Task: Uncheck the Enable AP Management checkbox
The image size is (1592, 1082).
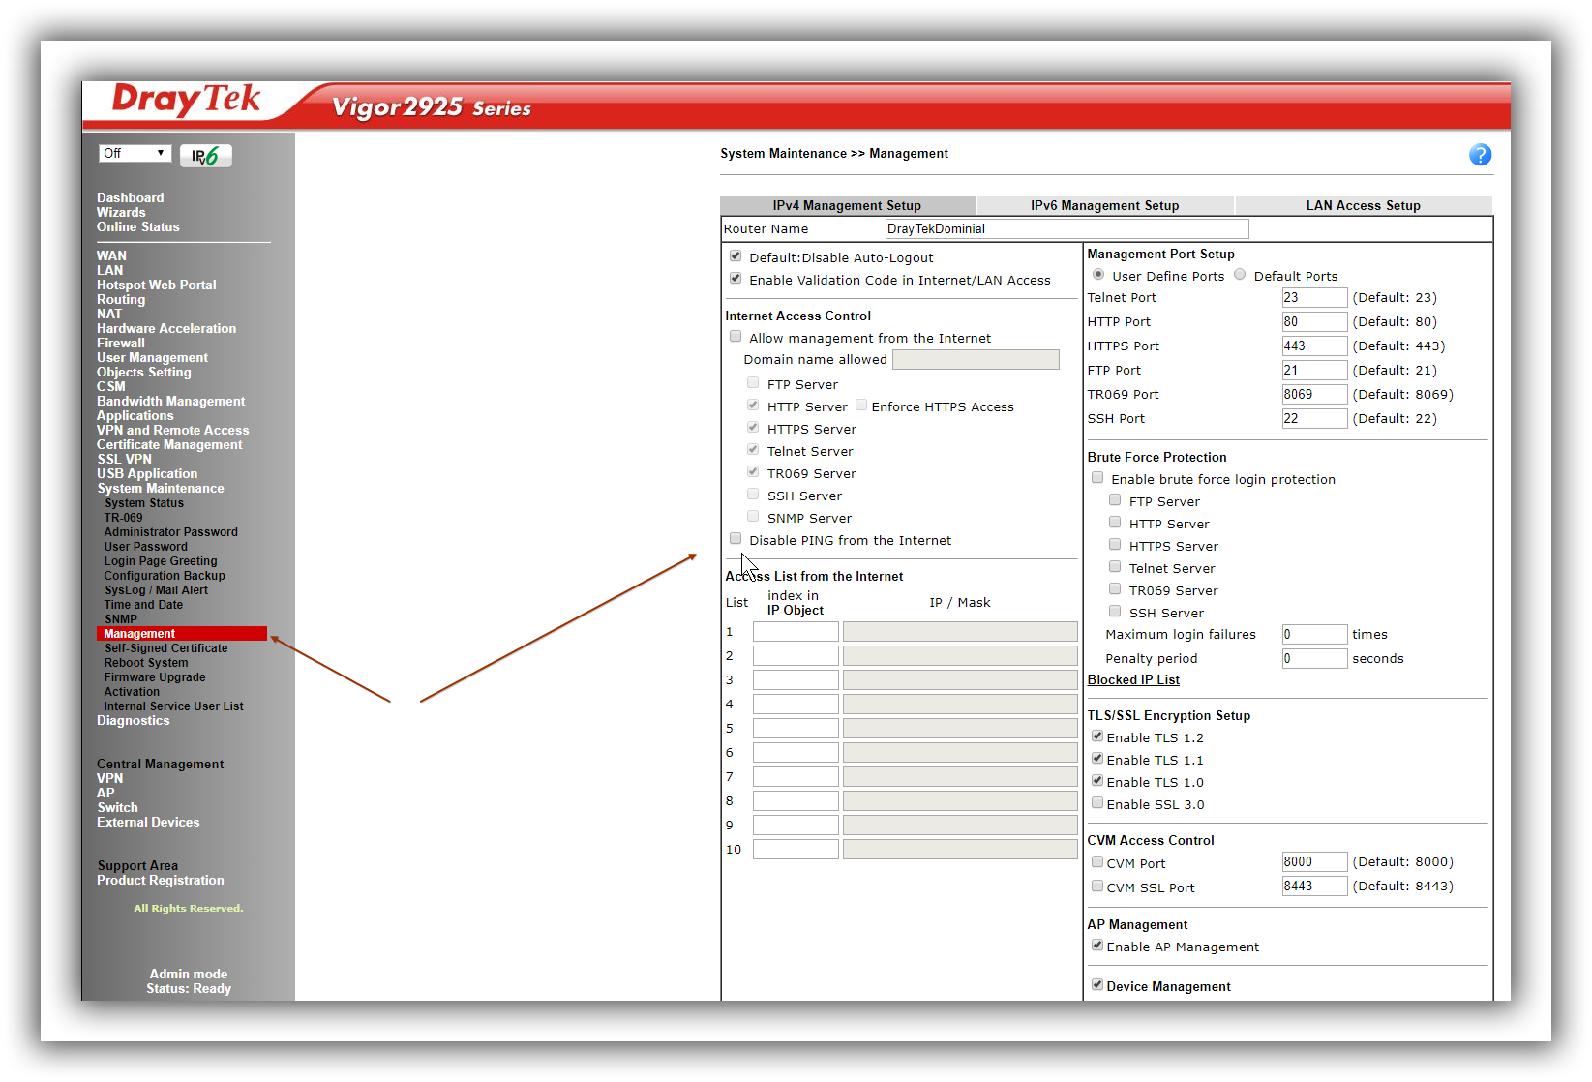Action: (1097, 946)
